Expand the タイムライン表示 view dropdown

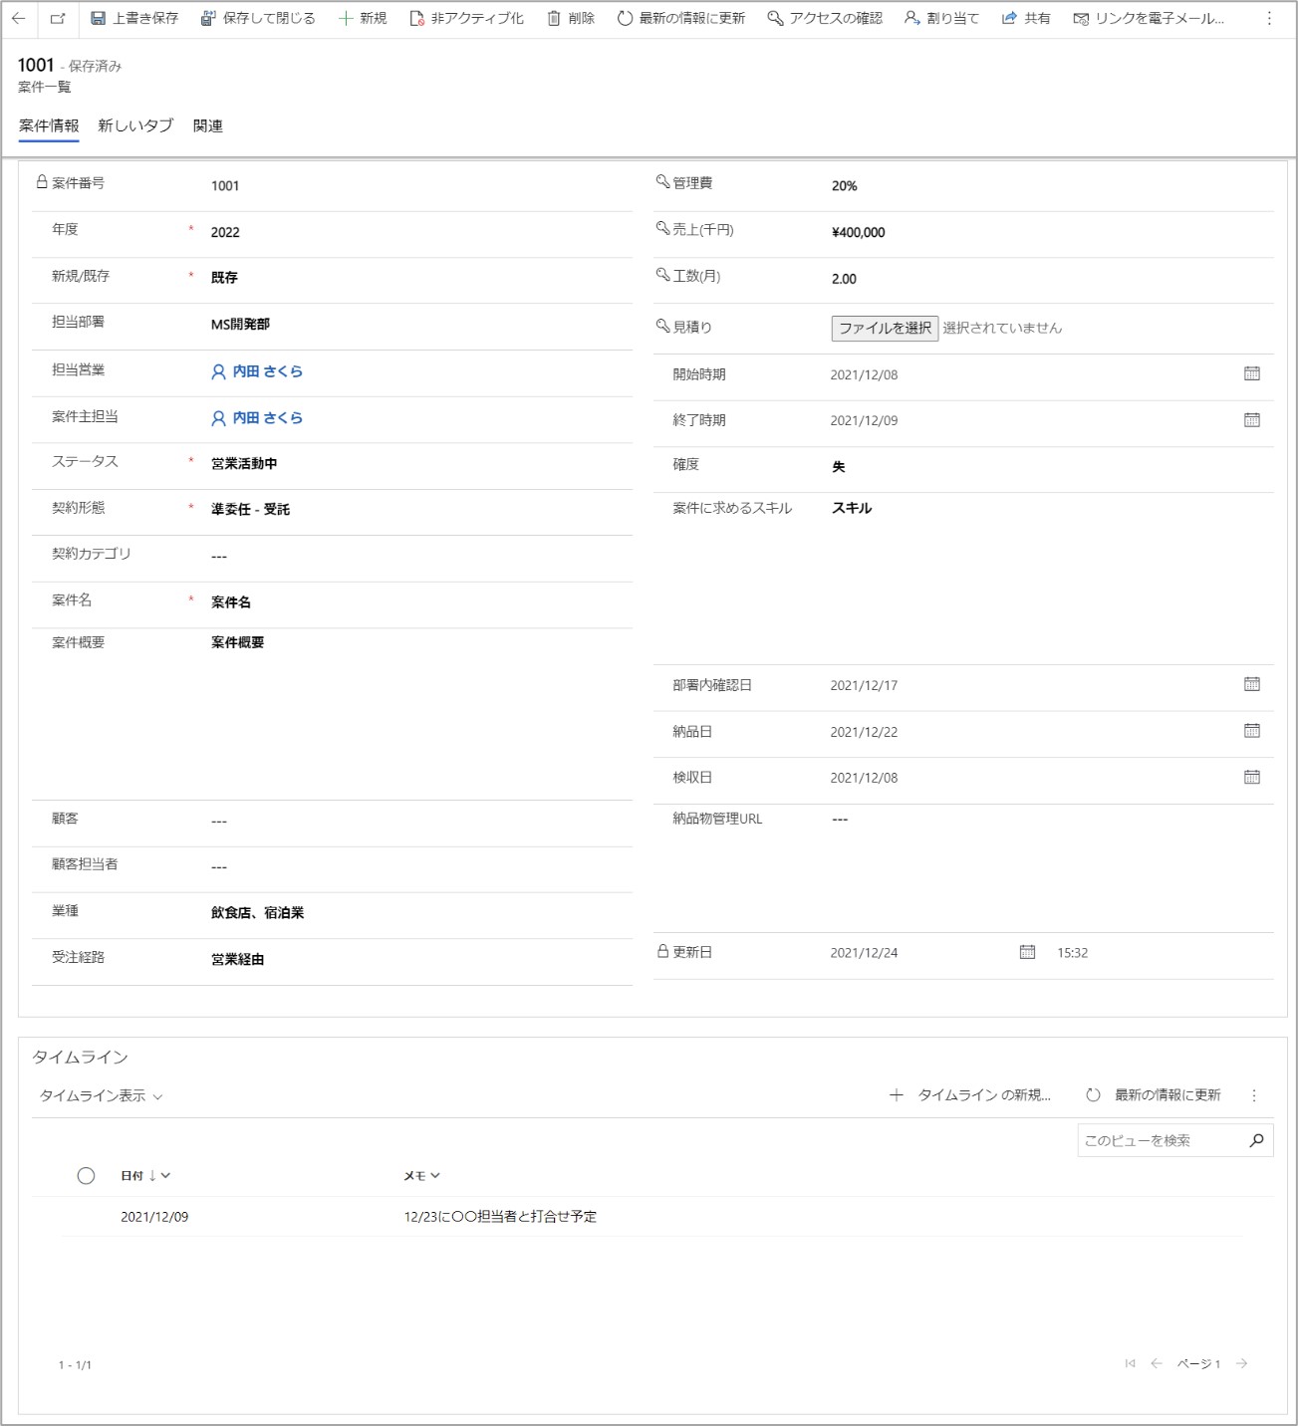coord(101,1095)
